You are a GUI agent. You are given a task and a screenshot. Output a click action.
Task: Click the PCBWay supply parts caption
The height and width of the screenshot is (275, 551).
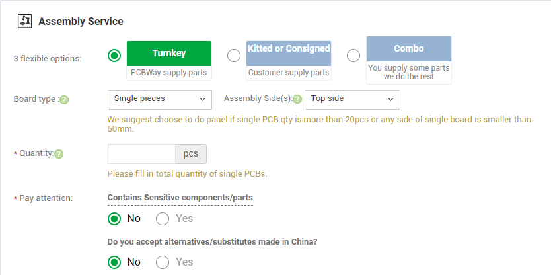(x=169, y=73)
